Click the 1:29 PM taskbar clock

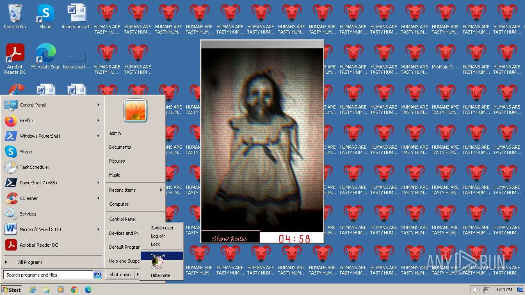(504, 290)
